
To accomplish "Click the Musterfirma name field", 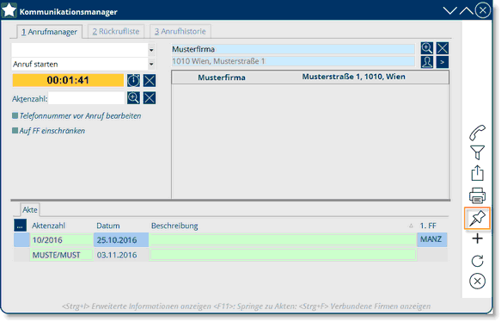I will click(x=293, y=49).
